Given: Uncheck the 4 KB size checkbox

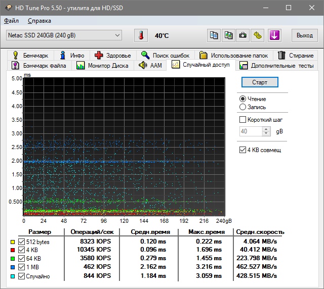Looking at the screenshot, I should [x=21, y=250].
